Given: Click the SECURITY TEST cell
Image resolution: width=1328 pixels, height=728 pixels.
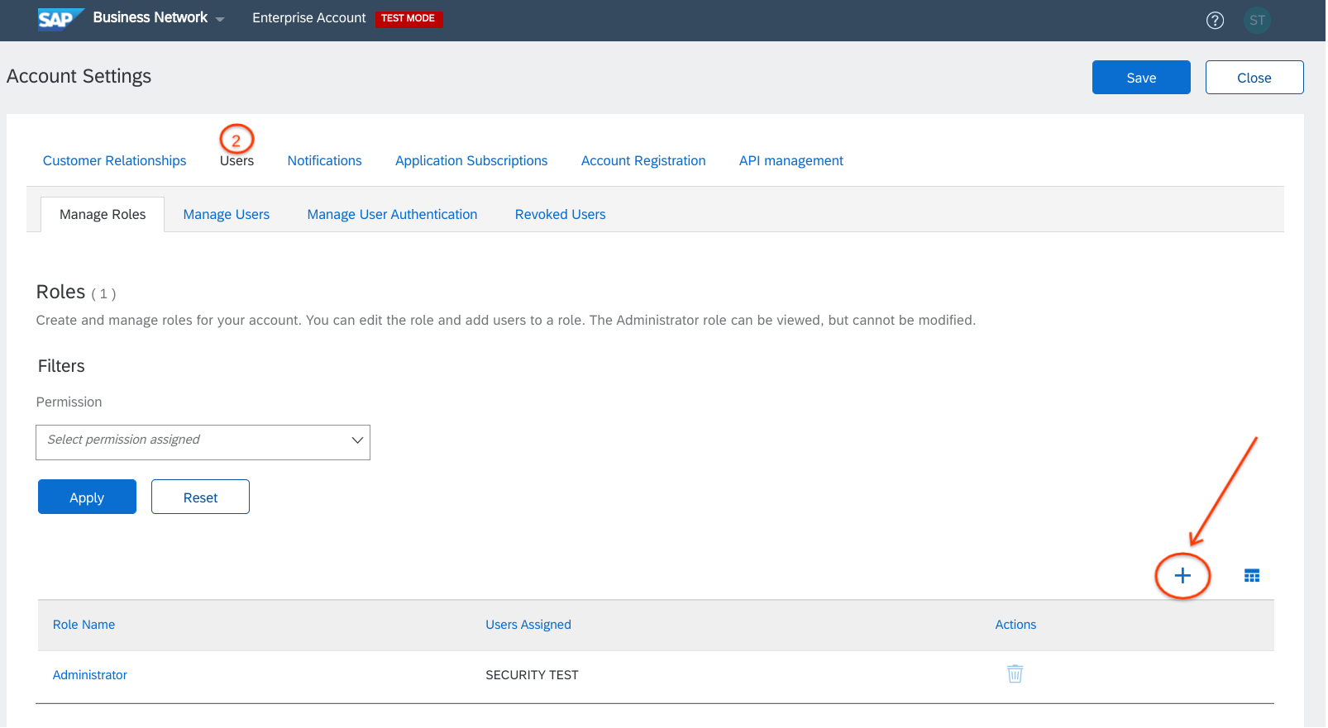Looking at the screenshot, I should click(x=533, y=676).
